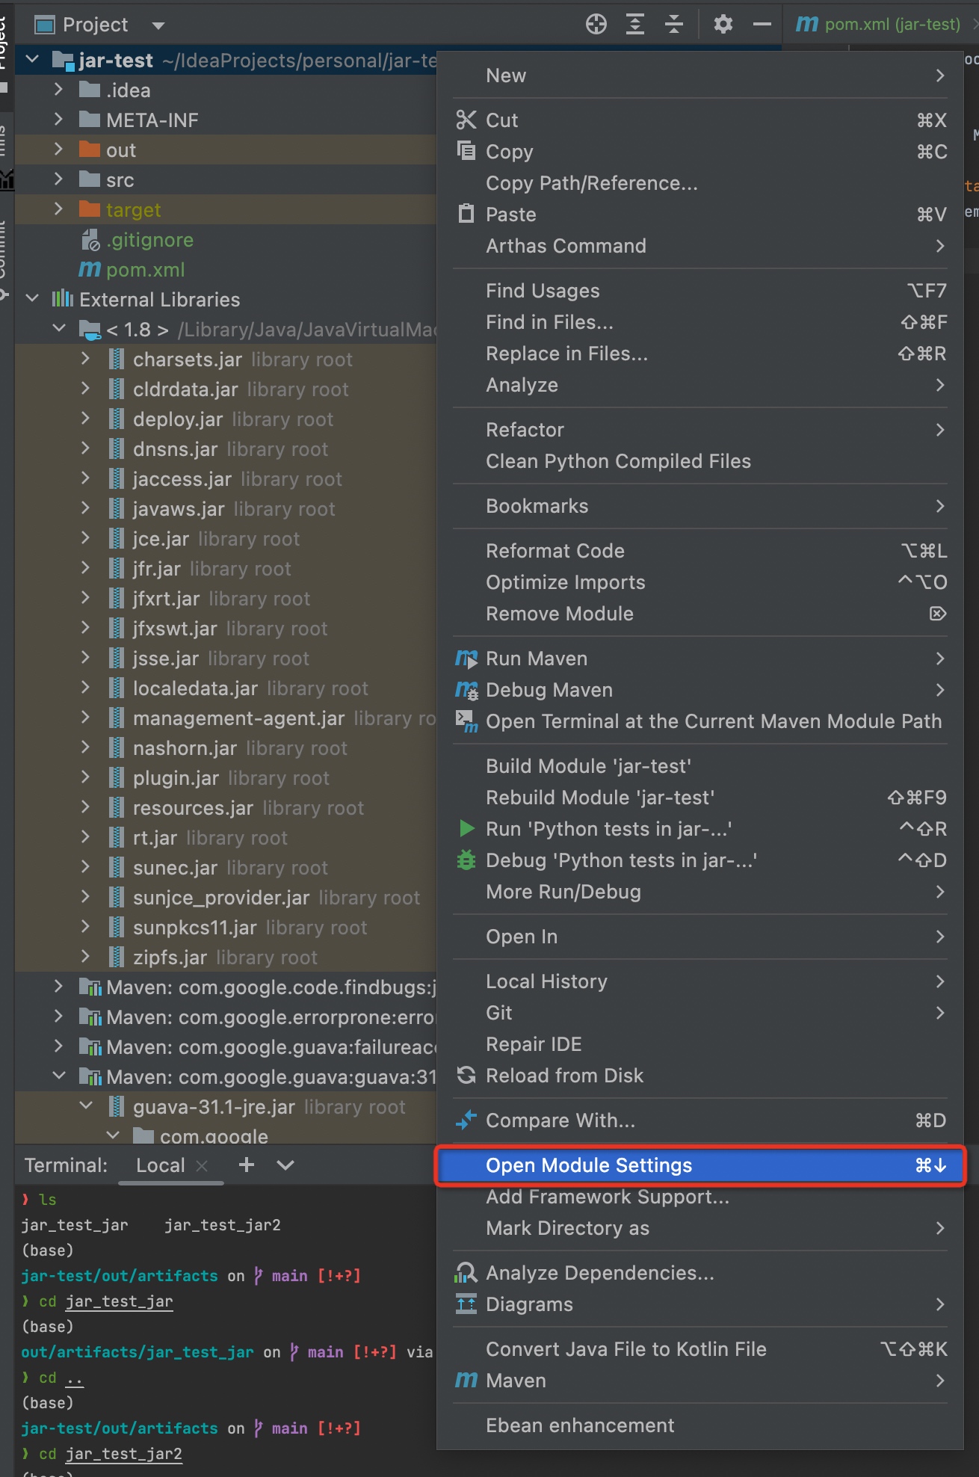Collapse the External Libraries node

coord(32,299)
